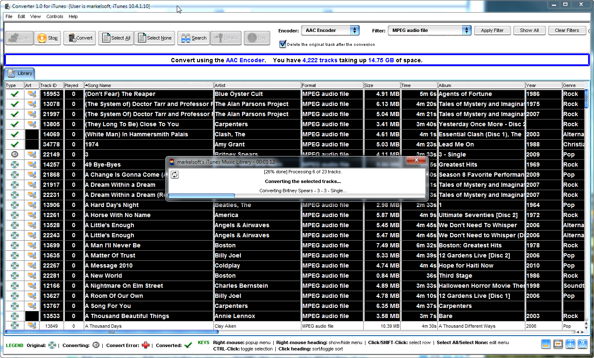
Task: Open Search with the binoculars button
Action: tap(194, 38)
